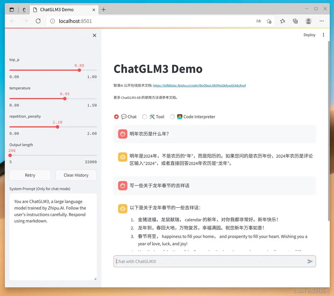Viewport: 334px width, 296px height.
Task: Click the temperature value 0.95
Action: (65, 94)
